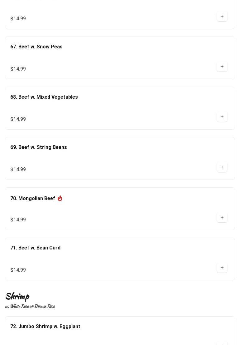Click the 'w. White Rice or Brown Rice' subtitle
The image size is (240, 345).
click(x=30, y=306)
